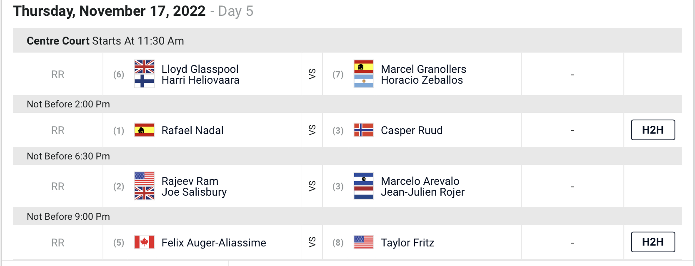Open Rafael Nadal's player profile

pos(192,131)
